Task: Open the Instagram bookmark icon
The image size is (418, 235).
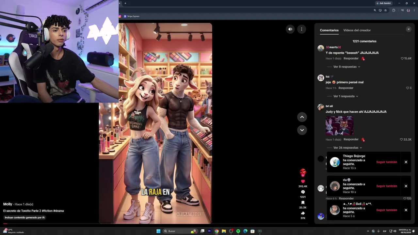Action: [x=120, y=16]
